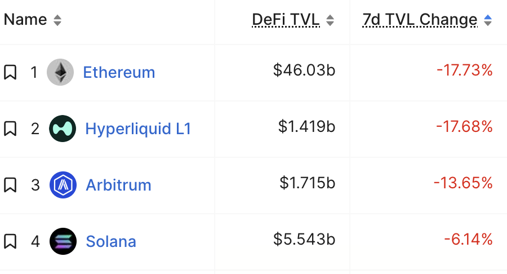Sort by Name using arrow icon
Image resolution: width=507 pixels, height=274 pixels.
click(x=57, y=20)
